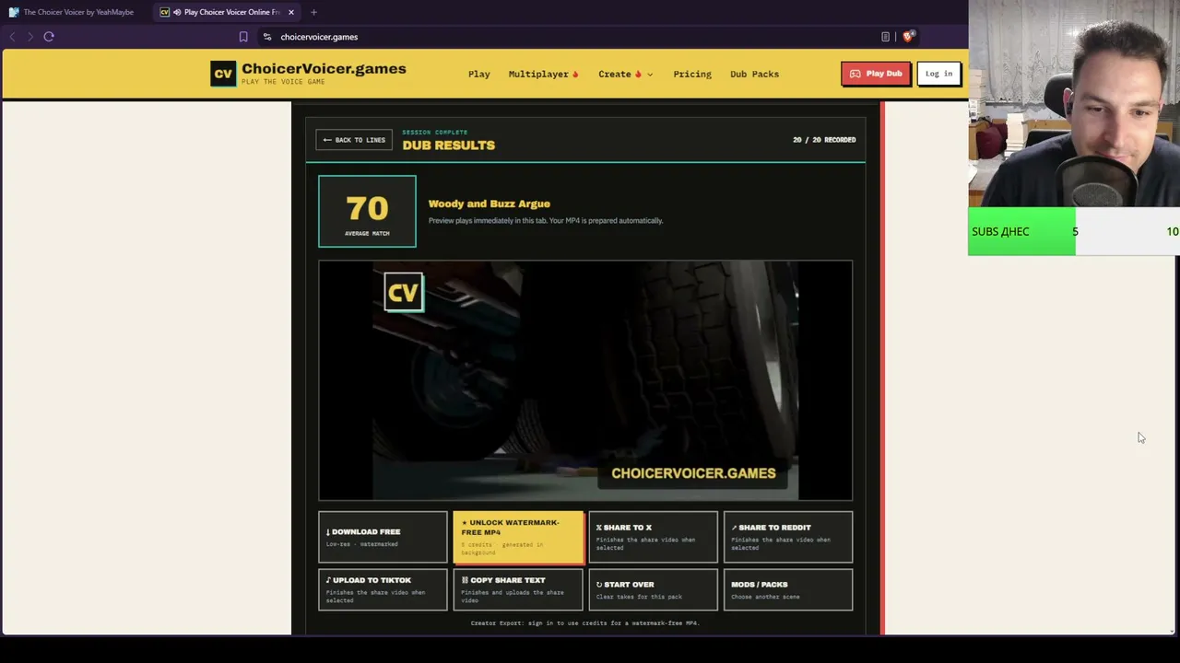Expand the Create dropdown menu
1180x663 pixels.
625,74
